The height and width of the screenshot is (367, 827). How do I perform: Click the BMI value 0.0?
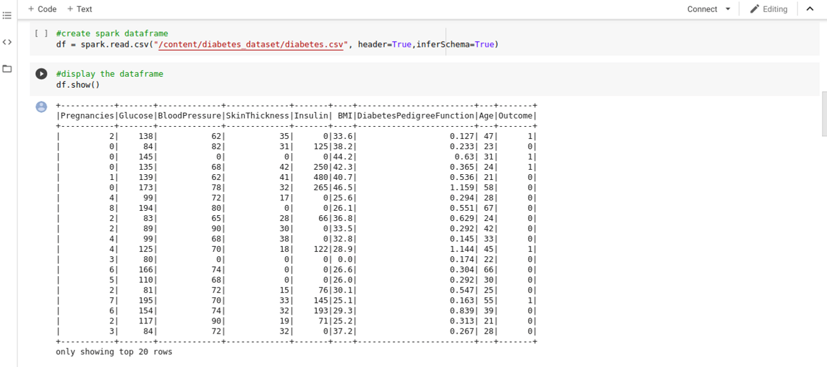point(344,259)
